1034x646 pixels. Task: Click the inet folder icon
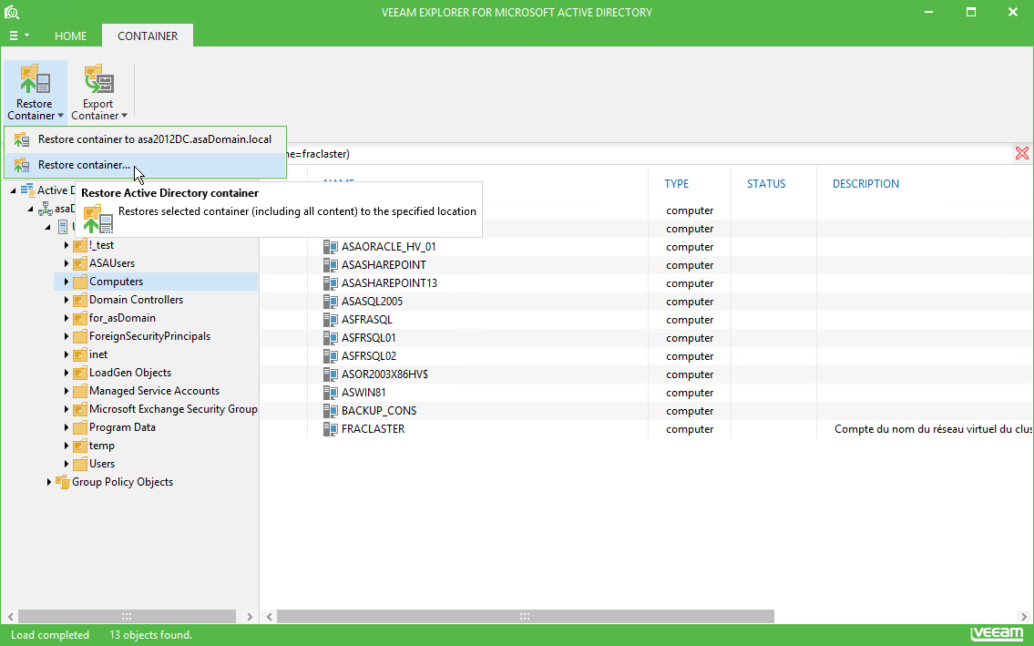click(80, 355)
